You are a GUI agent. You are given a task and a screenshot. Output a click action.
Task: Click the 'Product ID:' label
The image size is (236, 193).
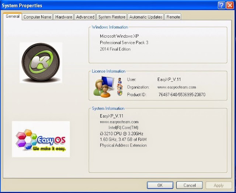(137, 95)
